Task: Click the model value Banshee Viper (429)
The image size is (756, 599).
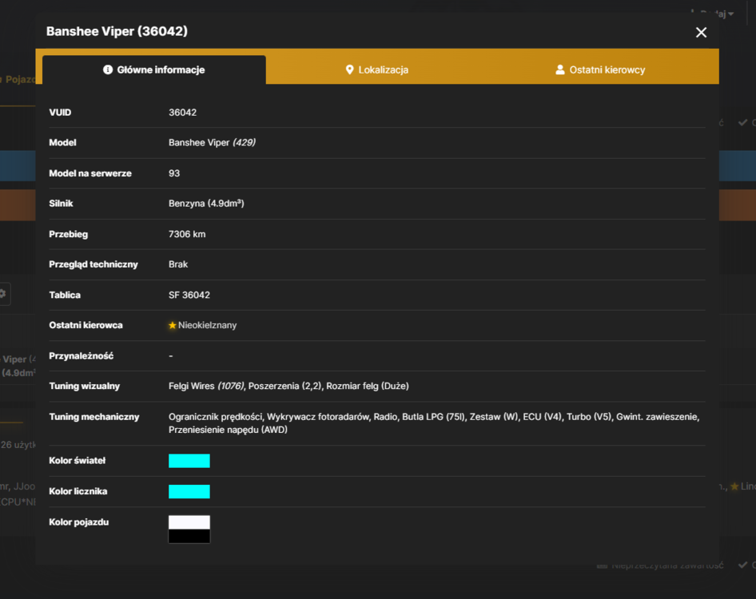Action: (212, 143)
